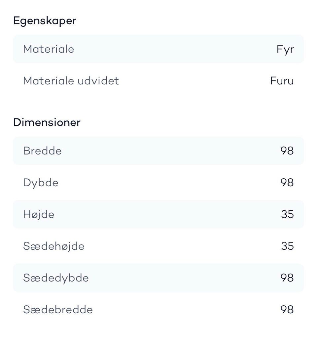This screenshot has width=317, height=348.
Task: Click the Fyr material value
Action: tap(285, 50)
